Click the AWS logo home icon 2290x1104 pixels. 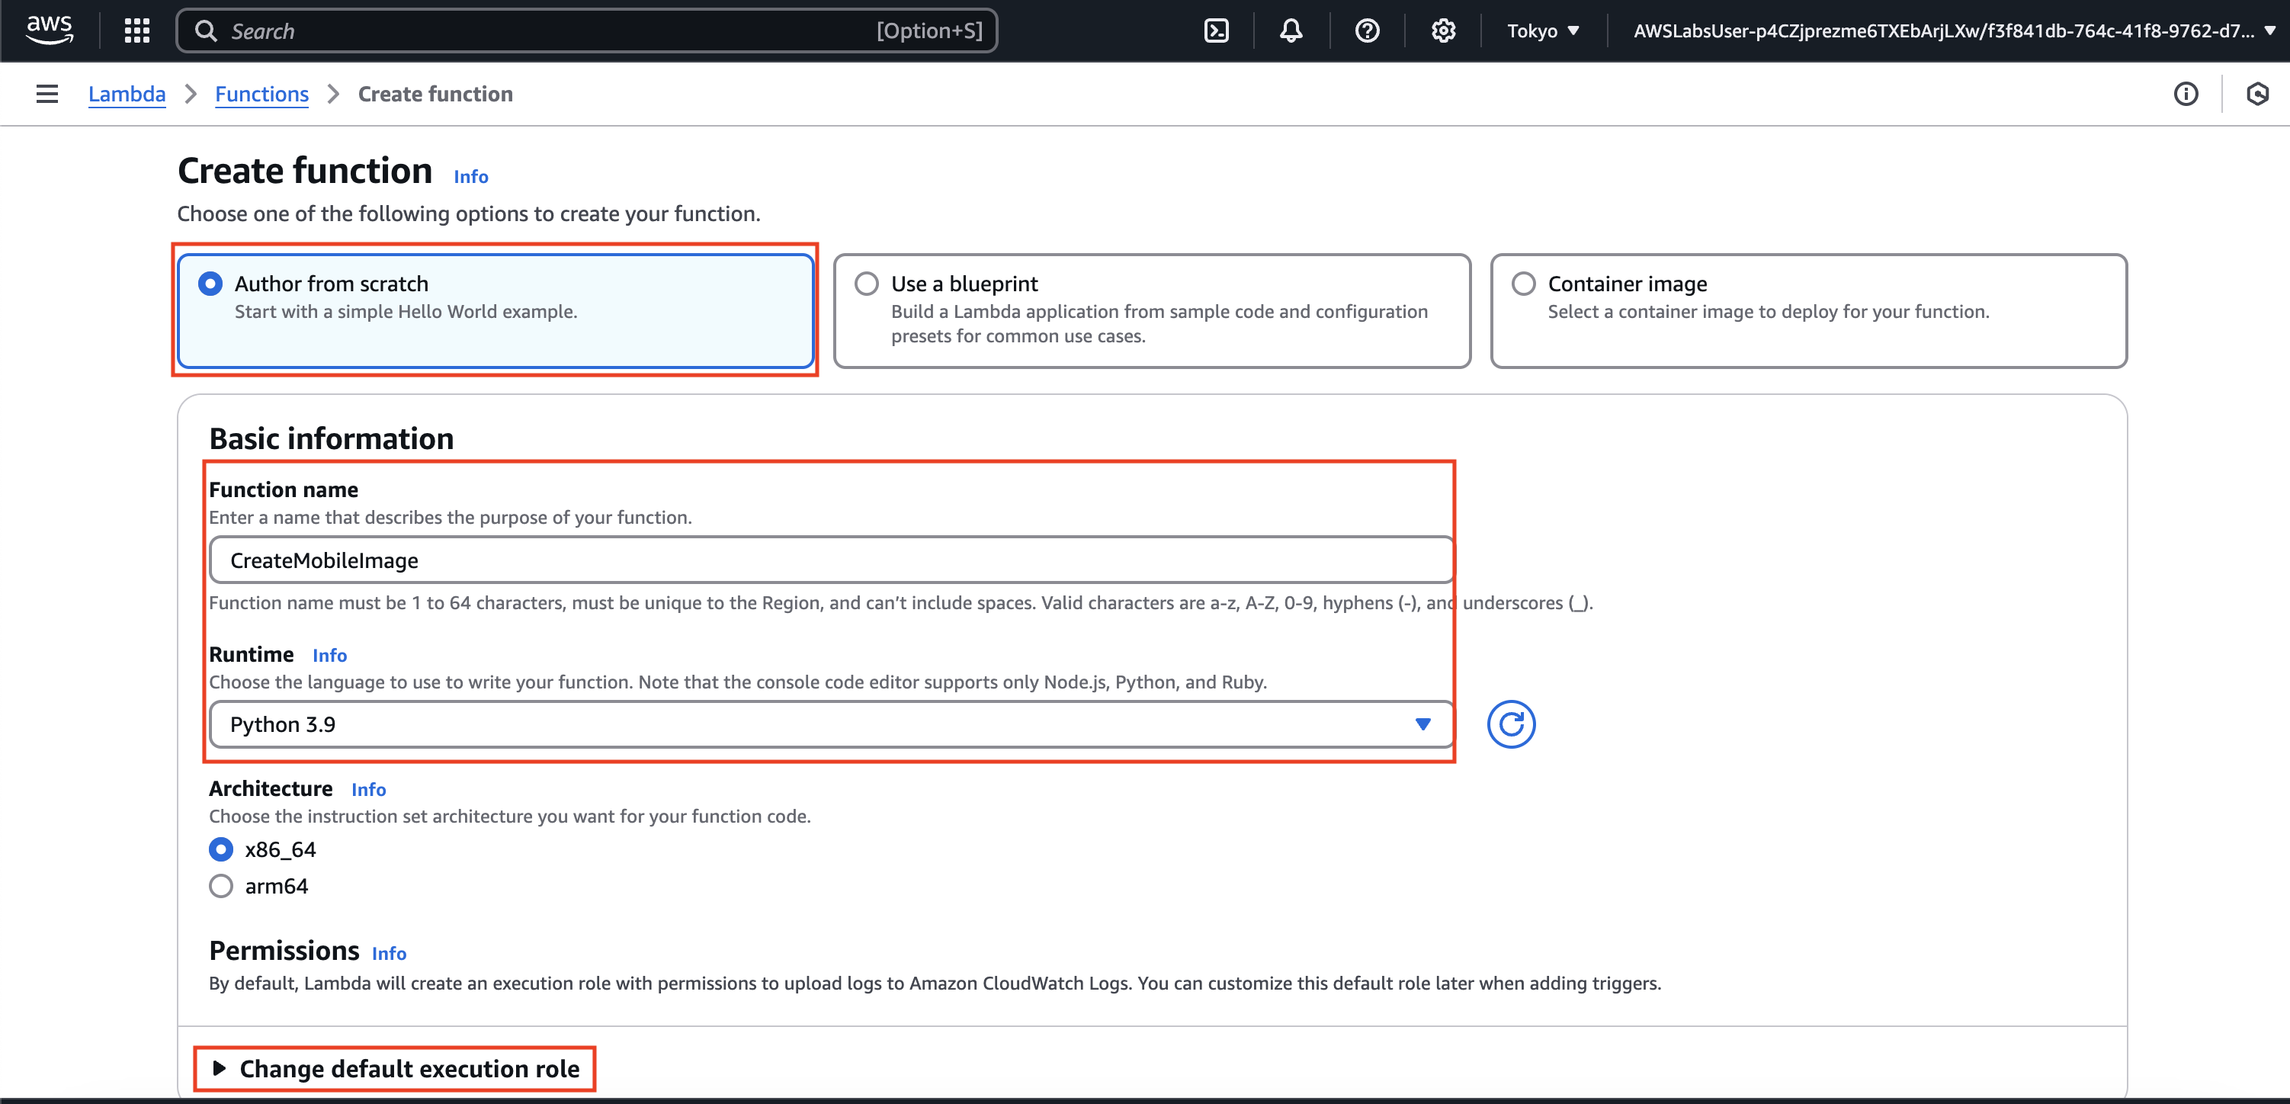[x=49, y=30]
